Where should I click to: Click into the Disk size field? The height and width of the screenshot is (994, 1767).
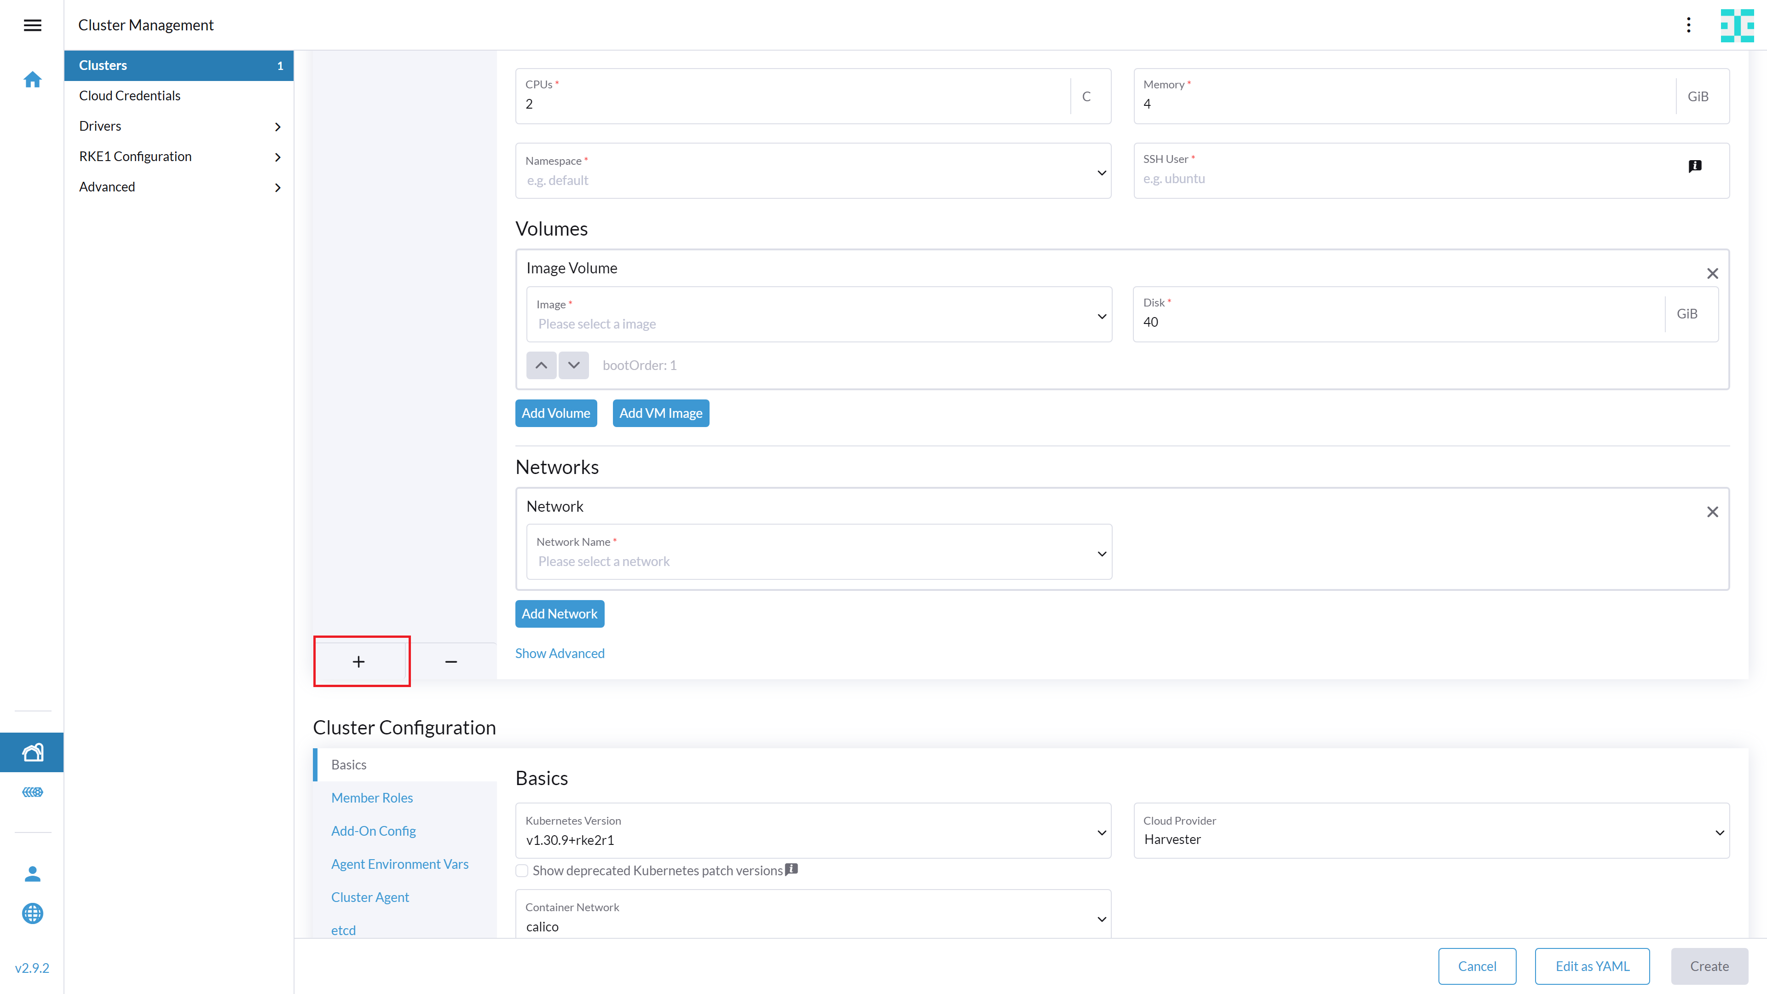point(1399,322)
